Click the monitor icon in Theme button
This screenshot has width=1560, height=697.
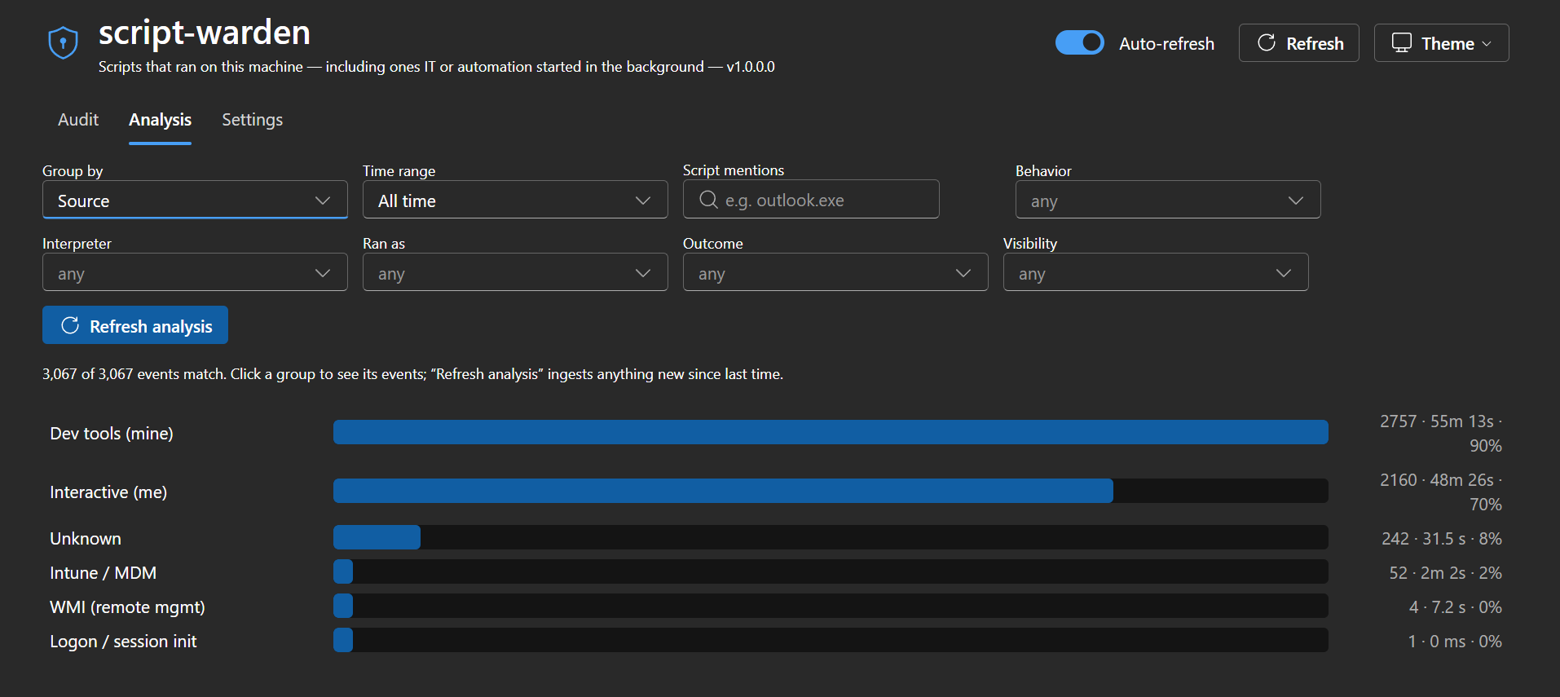1401,42
